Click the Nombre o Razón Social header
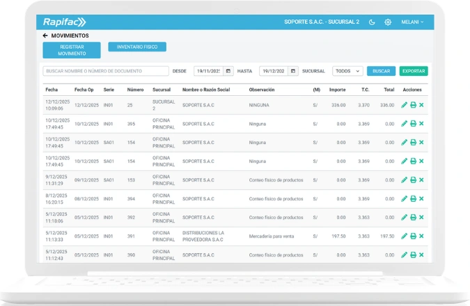The image size is (470, 306). 206,90
